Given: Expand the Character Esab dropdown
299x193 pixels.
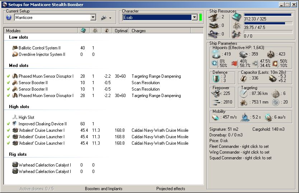Looking at the screenshot, I should tap(194, 17).
